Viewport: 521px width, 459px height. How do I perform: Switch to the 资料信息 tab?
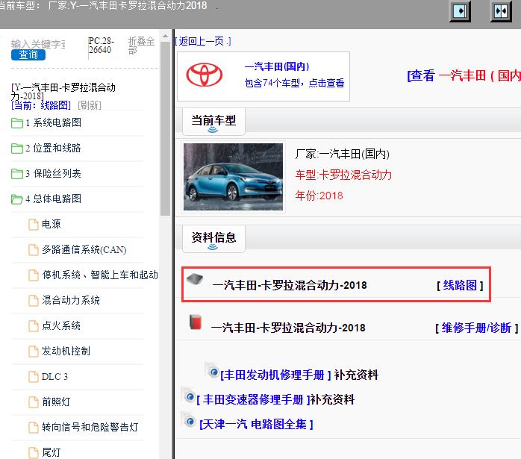coord(213,239)
